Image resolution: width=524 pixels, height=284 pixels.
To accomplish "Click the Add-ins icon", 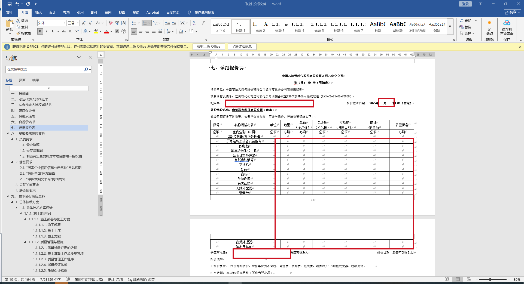I will point(489,27).
